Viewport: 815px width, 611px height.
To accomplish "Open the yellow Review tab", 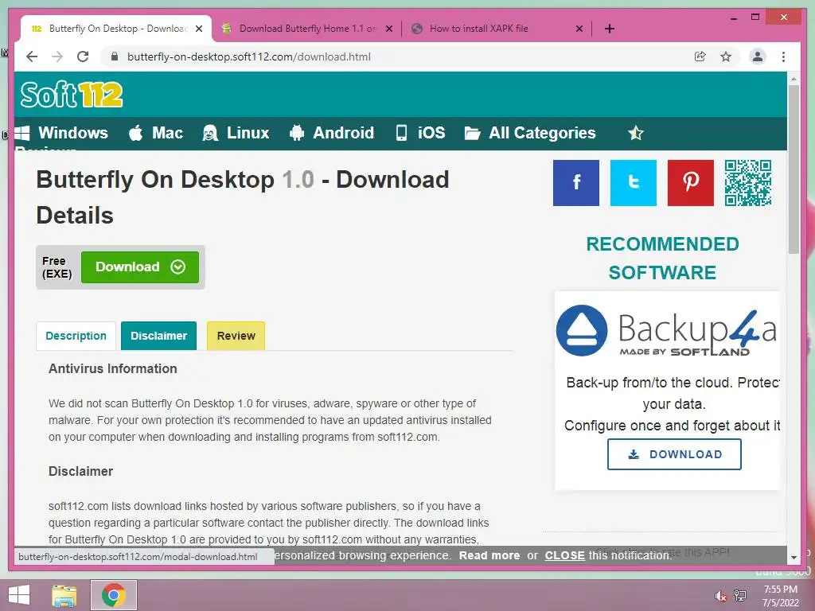I will coord(236,336).
